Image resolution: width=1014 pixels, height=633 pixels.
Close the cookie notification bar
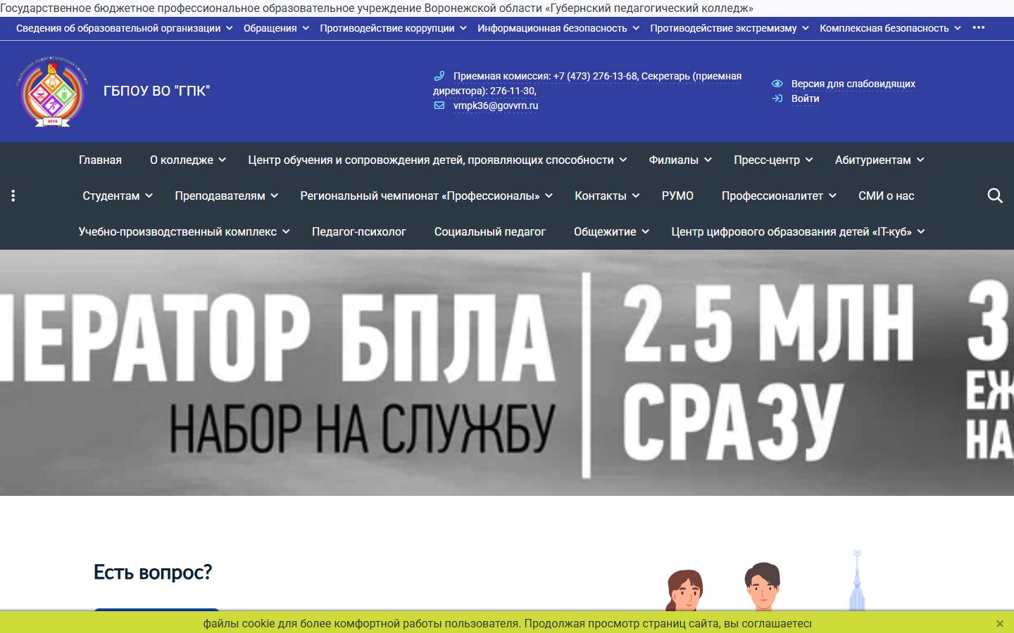pos(999,623)
